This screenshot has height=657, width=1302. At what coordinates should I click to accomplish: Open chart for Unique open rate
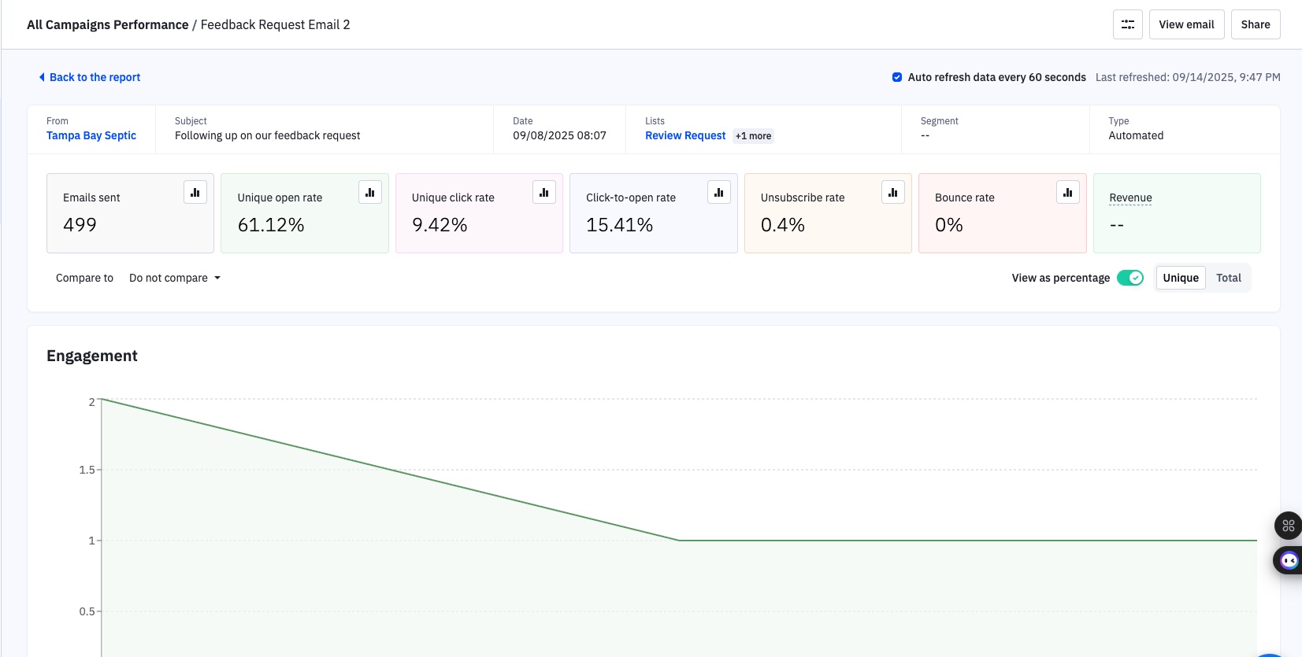(370, 192)
